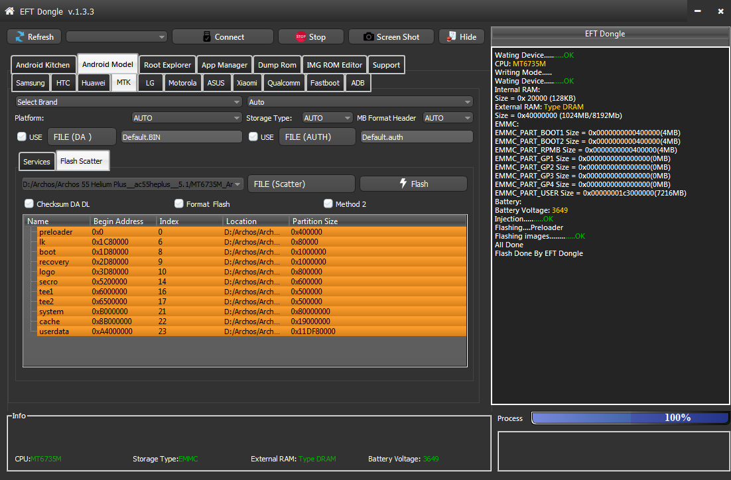Select the ASUS brand tab
The image size is (731, 480).
(216, 83)
